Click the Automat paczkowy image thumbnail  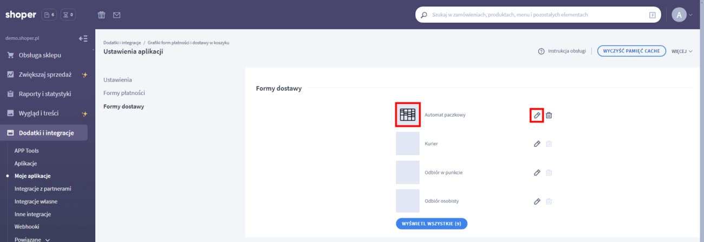click(407, 115)
